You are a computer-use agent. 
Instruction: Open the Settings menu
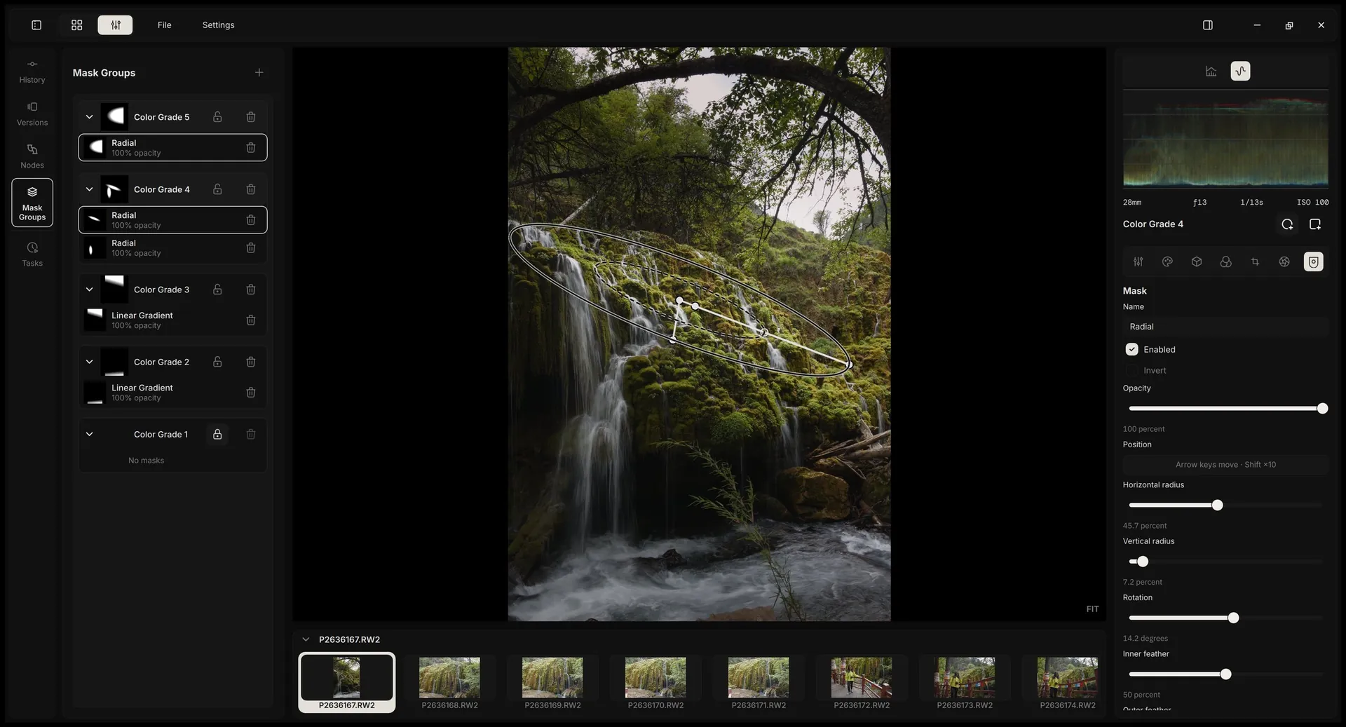click(218, 25)
